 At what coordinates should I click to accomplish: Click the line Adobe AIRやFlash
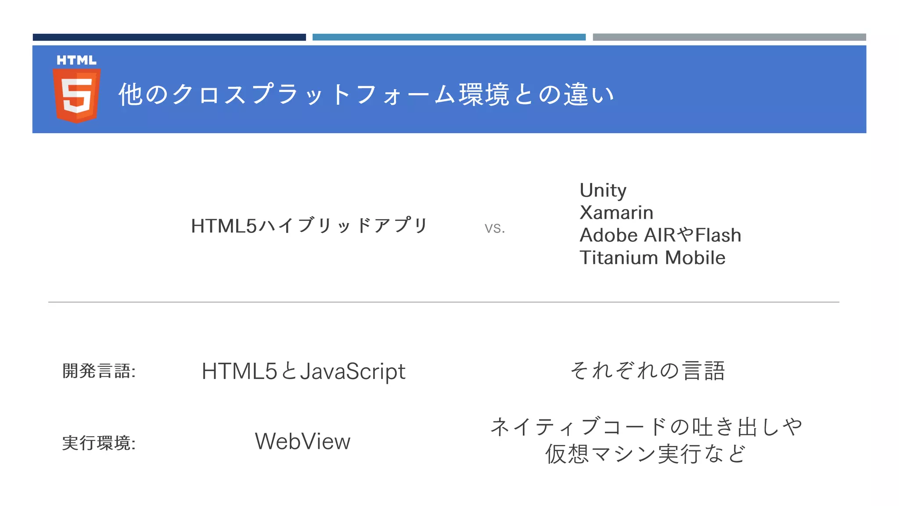(660, 235)
